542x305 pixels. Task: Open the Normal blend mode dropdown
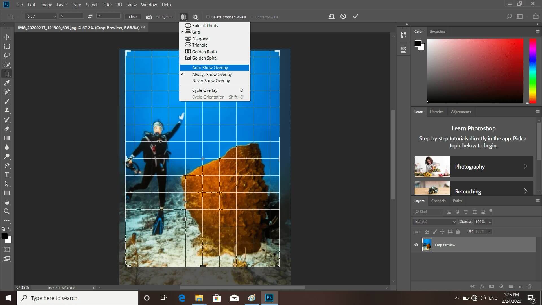click(434, 222)
